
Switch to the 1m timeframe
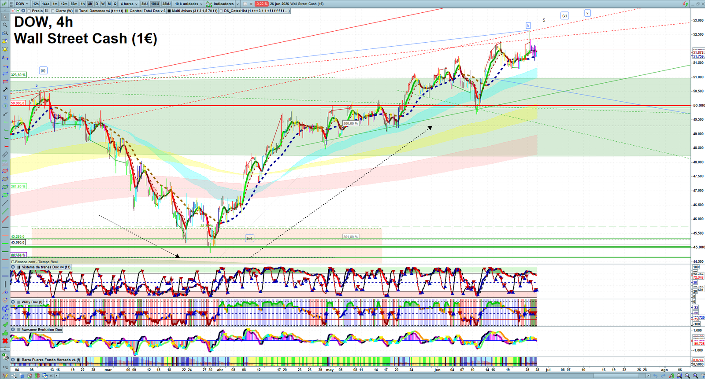[x=55, y=4]
